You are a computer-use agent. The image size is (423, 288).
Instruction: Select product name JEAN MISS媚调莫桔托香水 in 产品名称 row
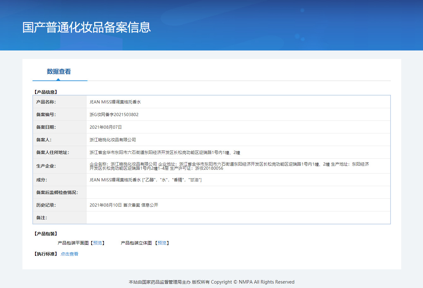[115, 102]
